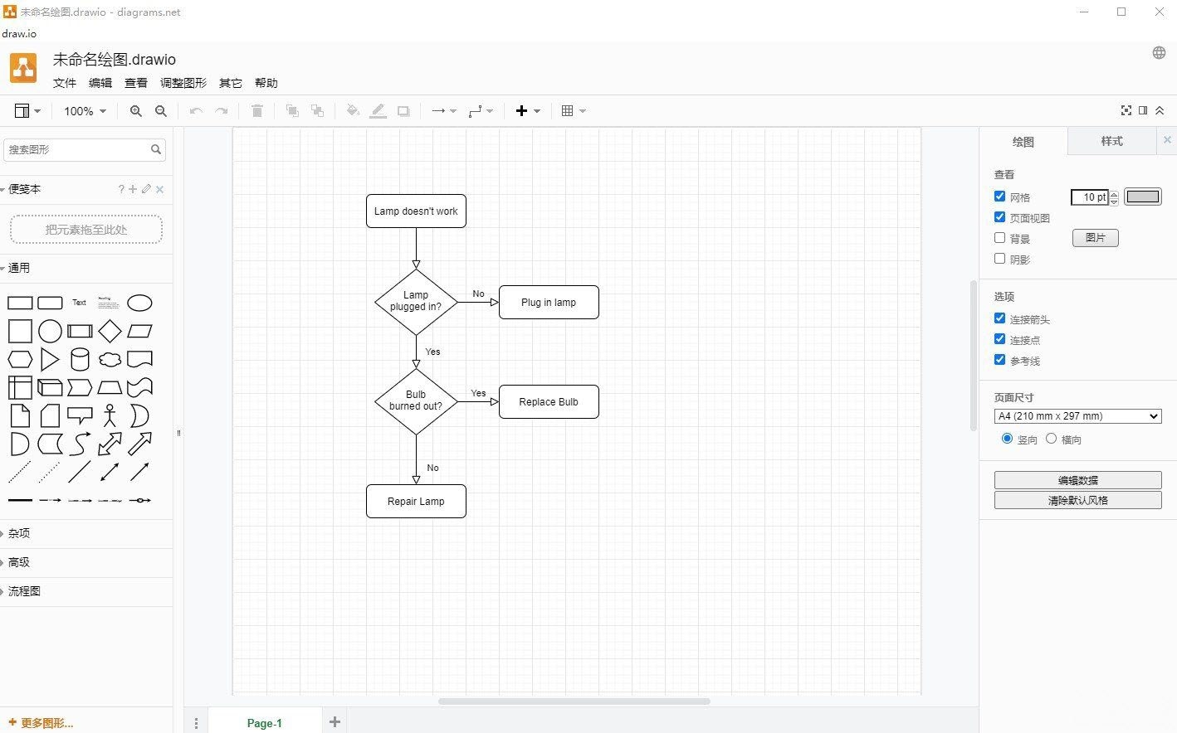This screenshot has height=733, width=1177.
Task: Click the fill color bucket icon
Action: [x=353, y=111]
